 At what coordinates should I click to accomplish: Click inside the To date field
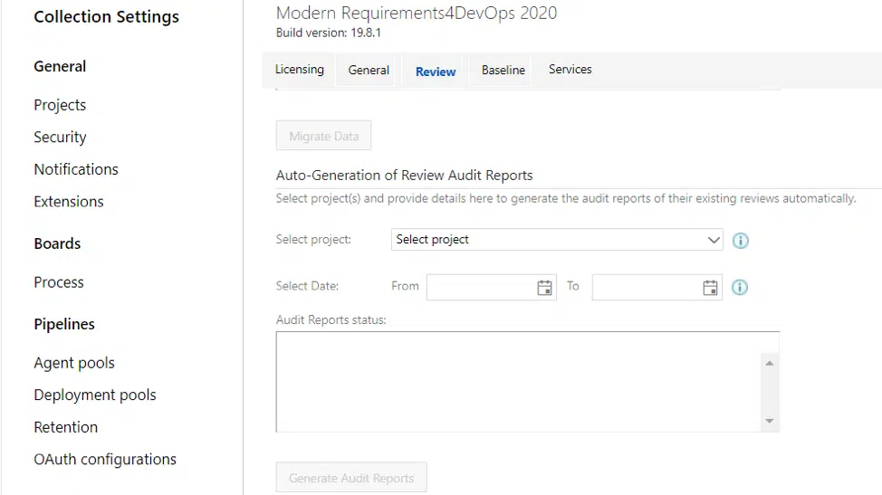click(646, 288)
